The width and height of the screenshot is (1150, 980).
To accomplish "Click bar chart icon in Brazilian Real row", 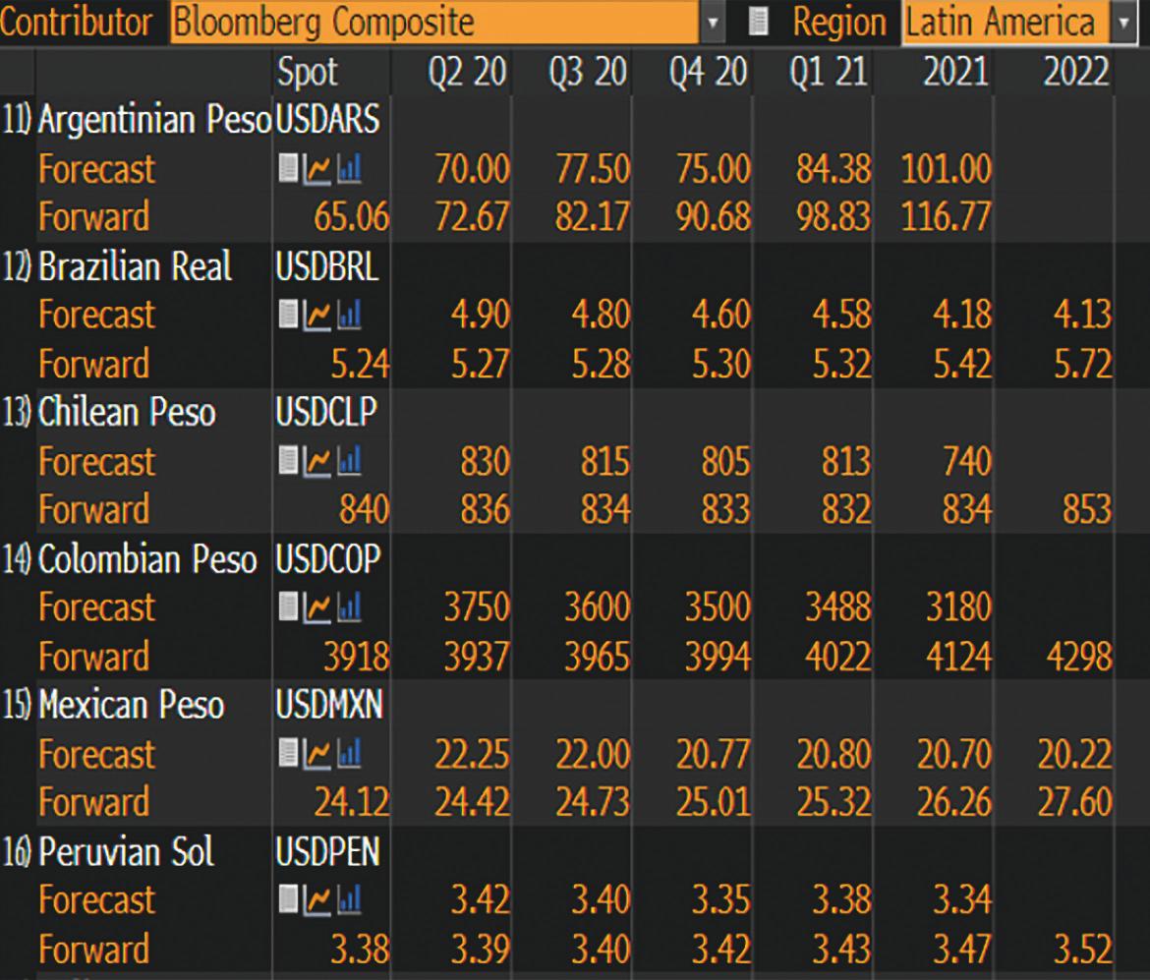I will (x=349, y=316).
